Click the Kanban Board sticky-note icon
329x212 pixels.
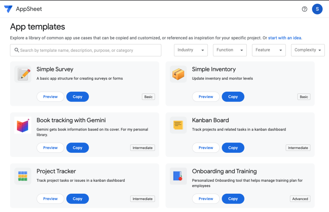178,125
